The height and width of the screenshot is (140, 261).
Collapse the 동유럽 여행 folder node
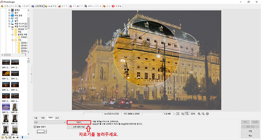click(12, 35)
